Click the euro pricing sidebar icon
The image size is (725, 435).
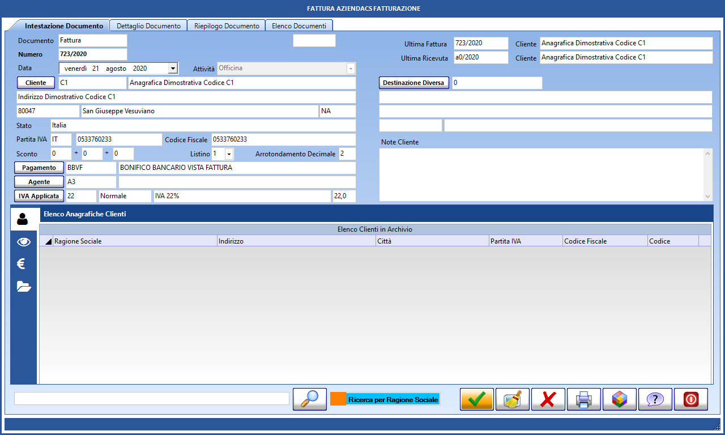[23, 262]
